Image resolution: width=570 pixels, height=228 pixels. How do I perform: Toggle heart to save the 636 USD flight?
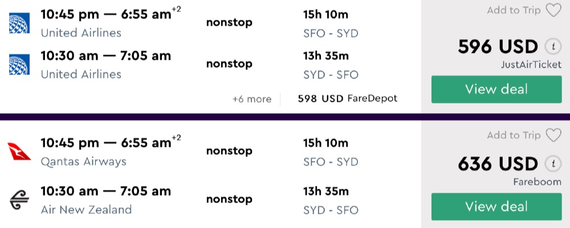(x=553, y=135)
